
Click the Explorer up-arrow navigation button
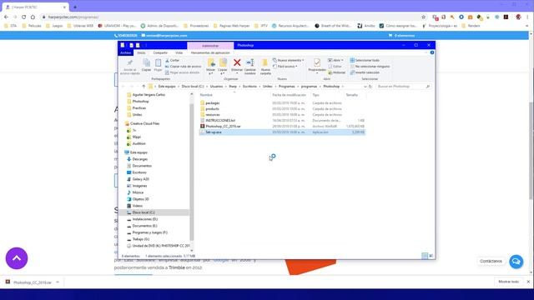pyautogui.click(x=144, y=87)
